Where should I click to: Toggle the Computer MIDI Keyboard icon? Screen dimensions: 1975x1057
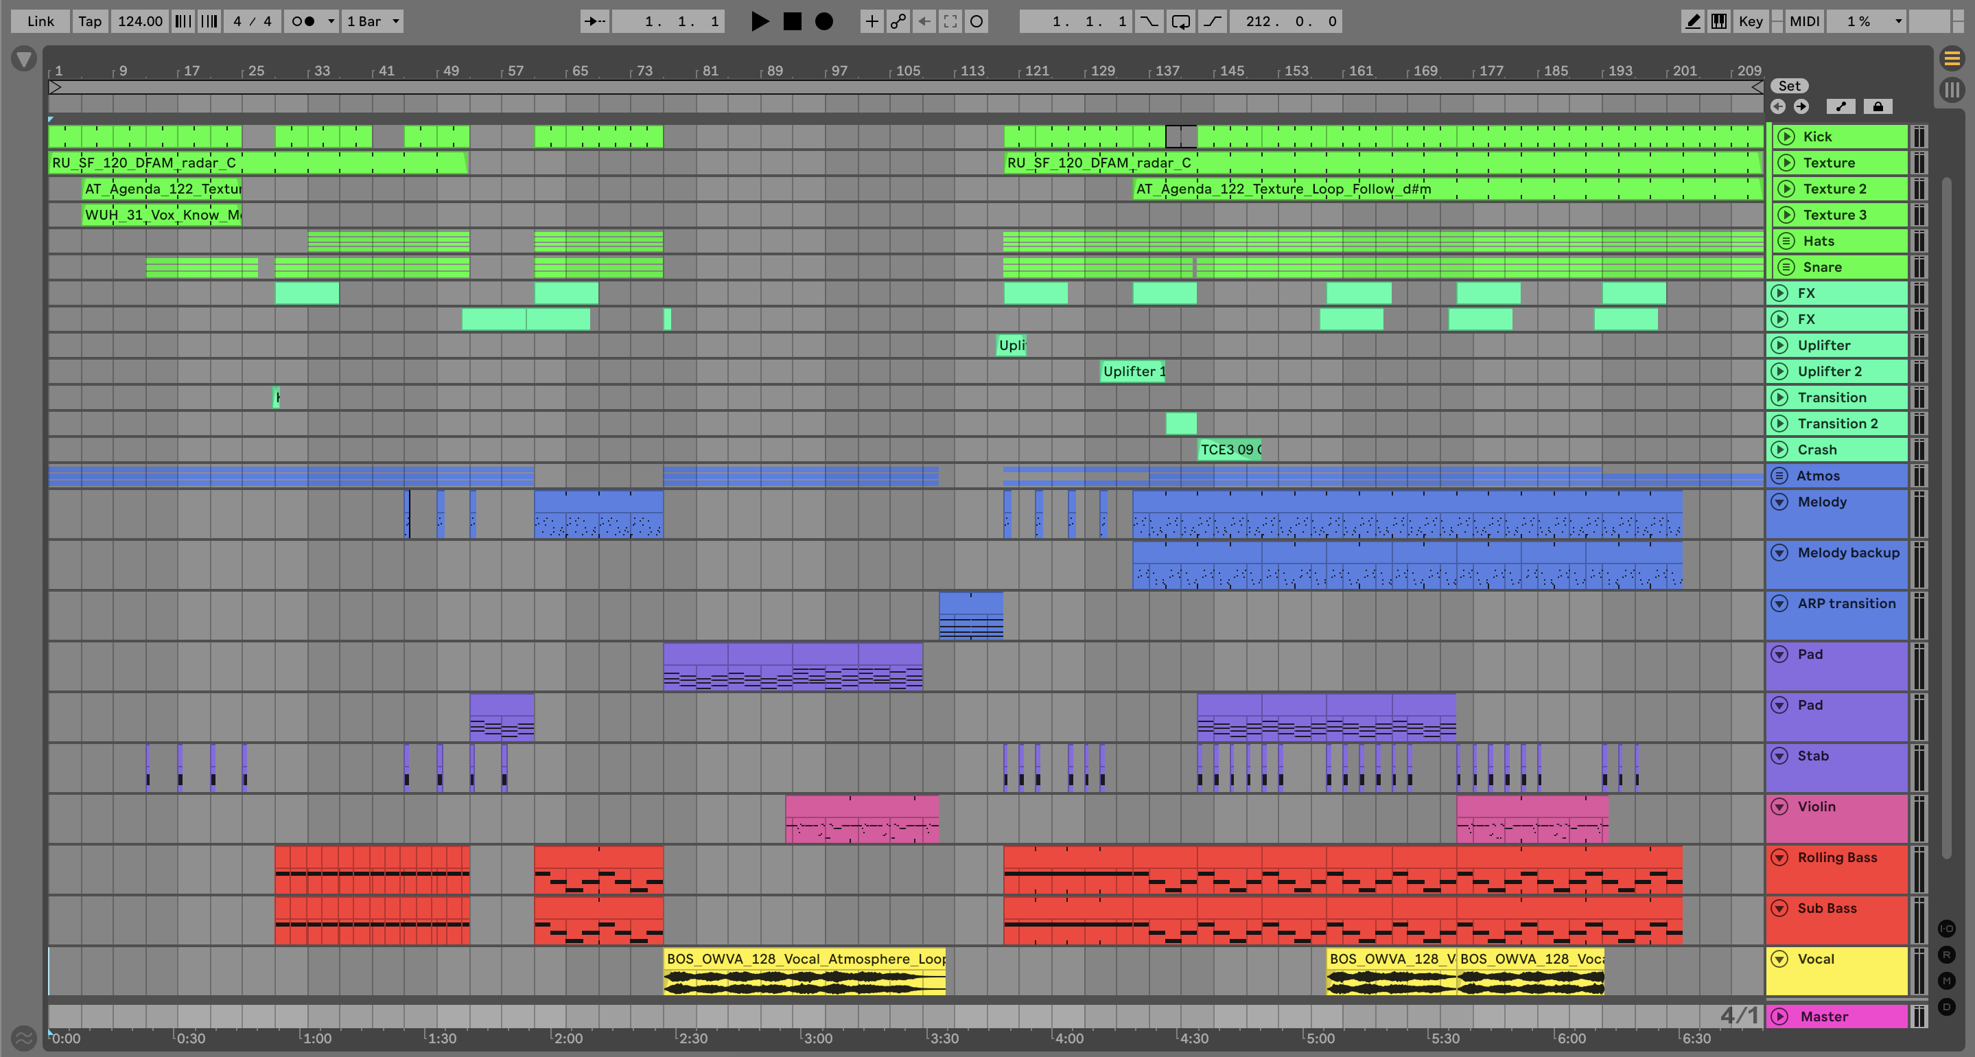click(1719, 21)
